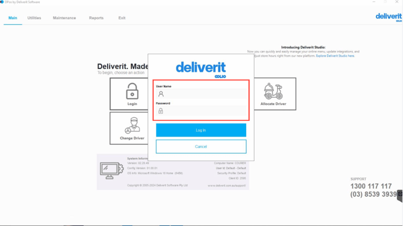The width and height of the screenshot is (403, 226).
Task: Select the support number (03) 8539 3939
Action: (x=374, y=194)
